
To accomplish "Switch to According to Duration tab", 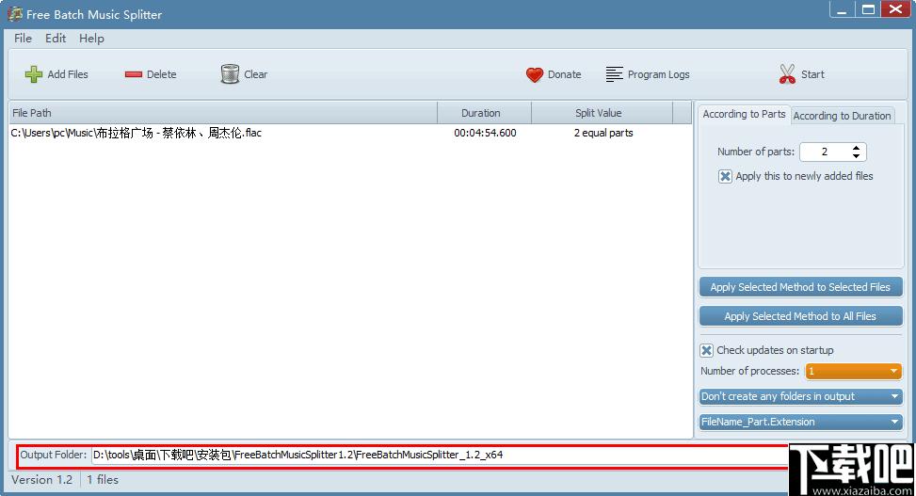I will (842, 116).
